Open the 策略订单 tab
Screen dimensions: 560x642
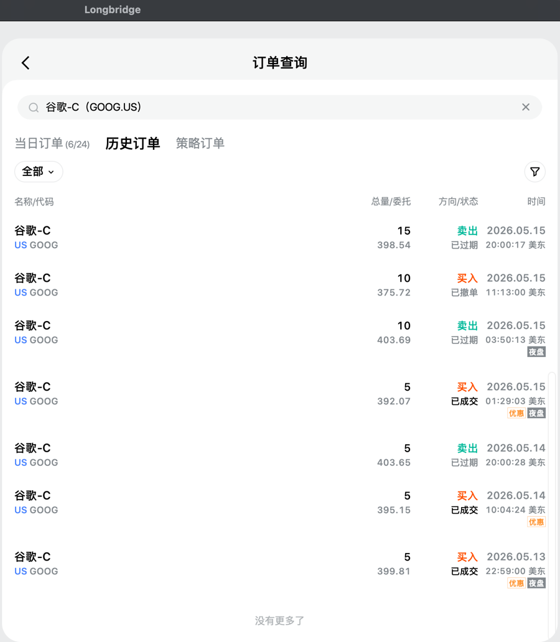pyautogui.click(x=200, y=143)
